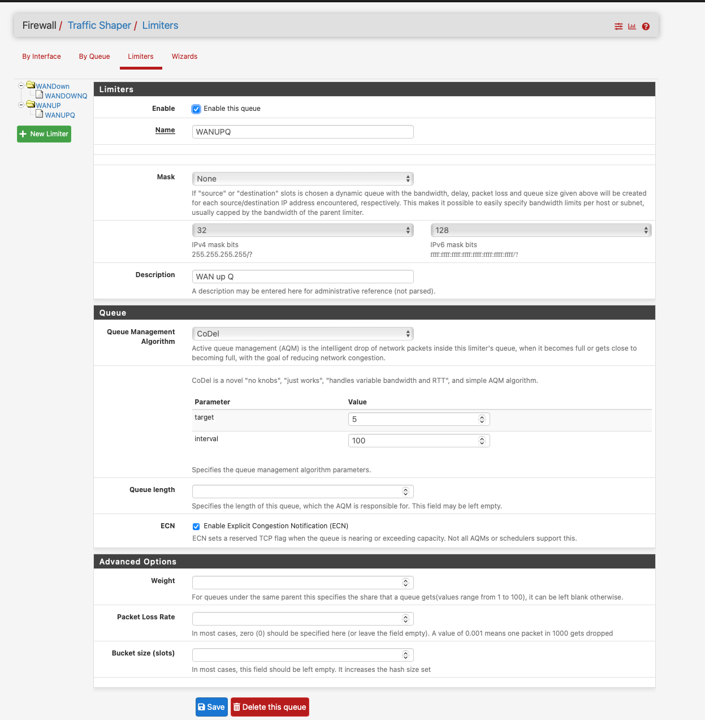Adjust Packet Loss Rate stepper arrows
Image resolution: width=705 pixels, height=720 pixels.
[406, 619]
